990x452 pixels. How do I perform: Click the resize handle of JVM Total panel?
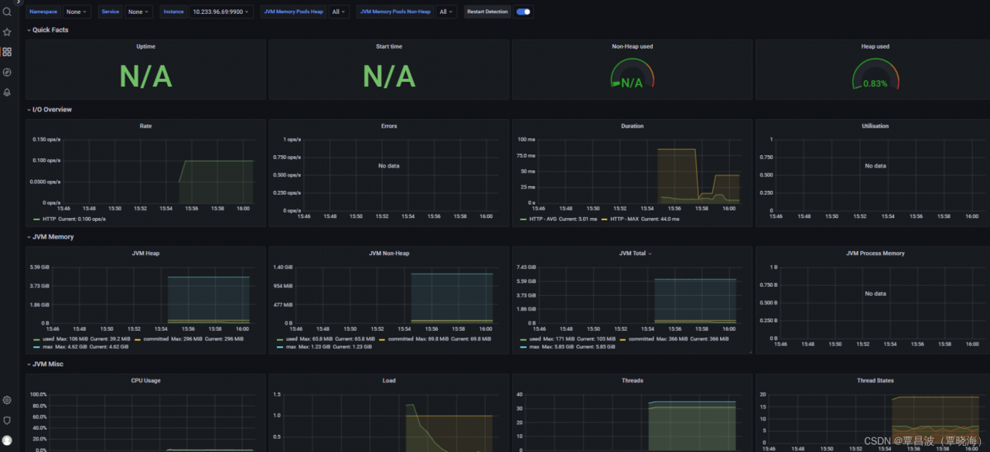click(749, 351)
